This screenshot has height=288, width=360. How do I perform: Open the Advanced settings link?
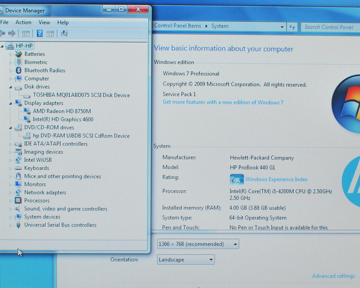pos(334,276)
